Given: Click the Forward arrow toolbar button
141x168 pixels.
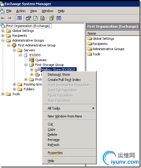Looking at the screenshot, I should [x=10, y=18].
